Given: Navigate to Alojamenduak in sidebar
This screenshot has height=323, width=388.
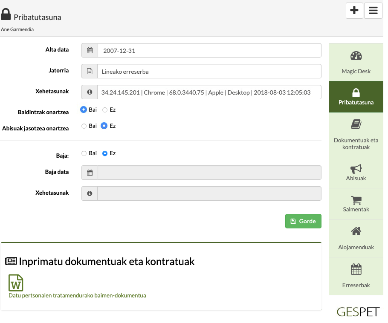Looking at the screenshot, I should (x=356, y=238).
